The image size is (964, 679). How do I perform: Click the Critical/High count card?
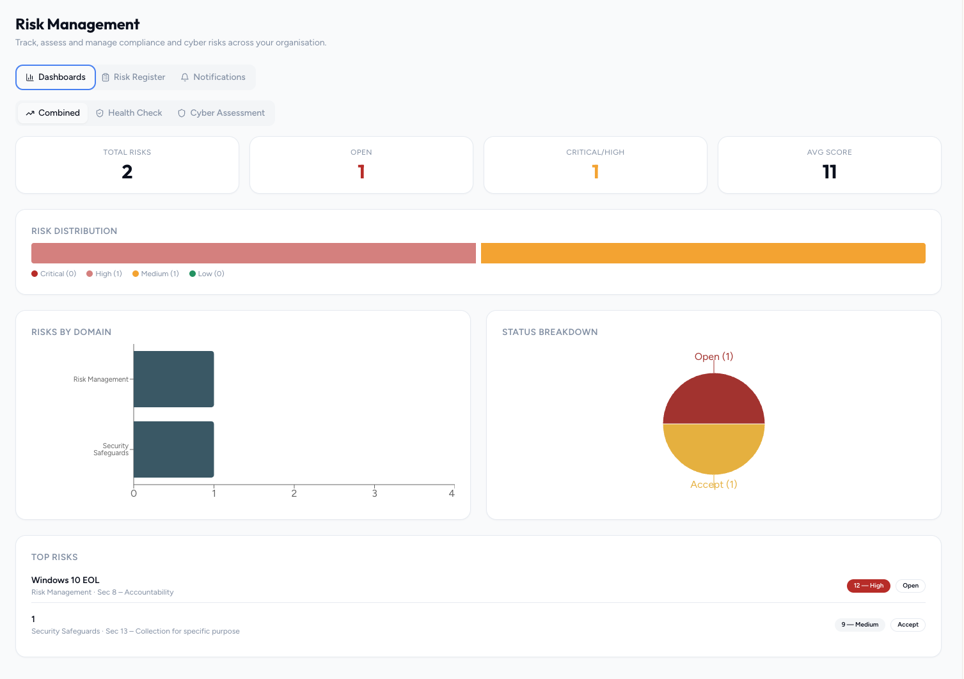(596, 165)
